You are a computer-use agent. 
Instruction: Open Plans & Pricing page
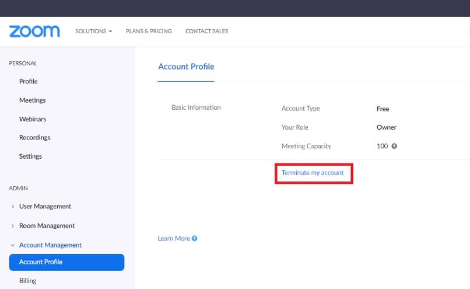tap(149, 31)
